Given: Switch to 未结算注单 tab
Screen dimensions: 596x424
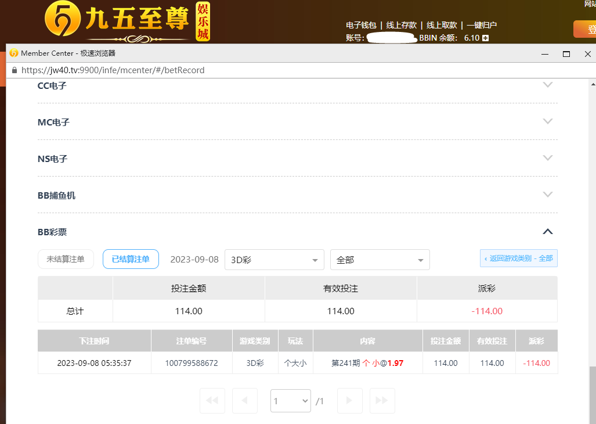Looking at the screenshot, I should tap(66, 259).
